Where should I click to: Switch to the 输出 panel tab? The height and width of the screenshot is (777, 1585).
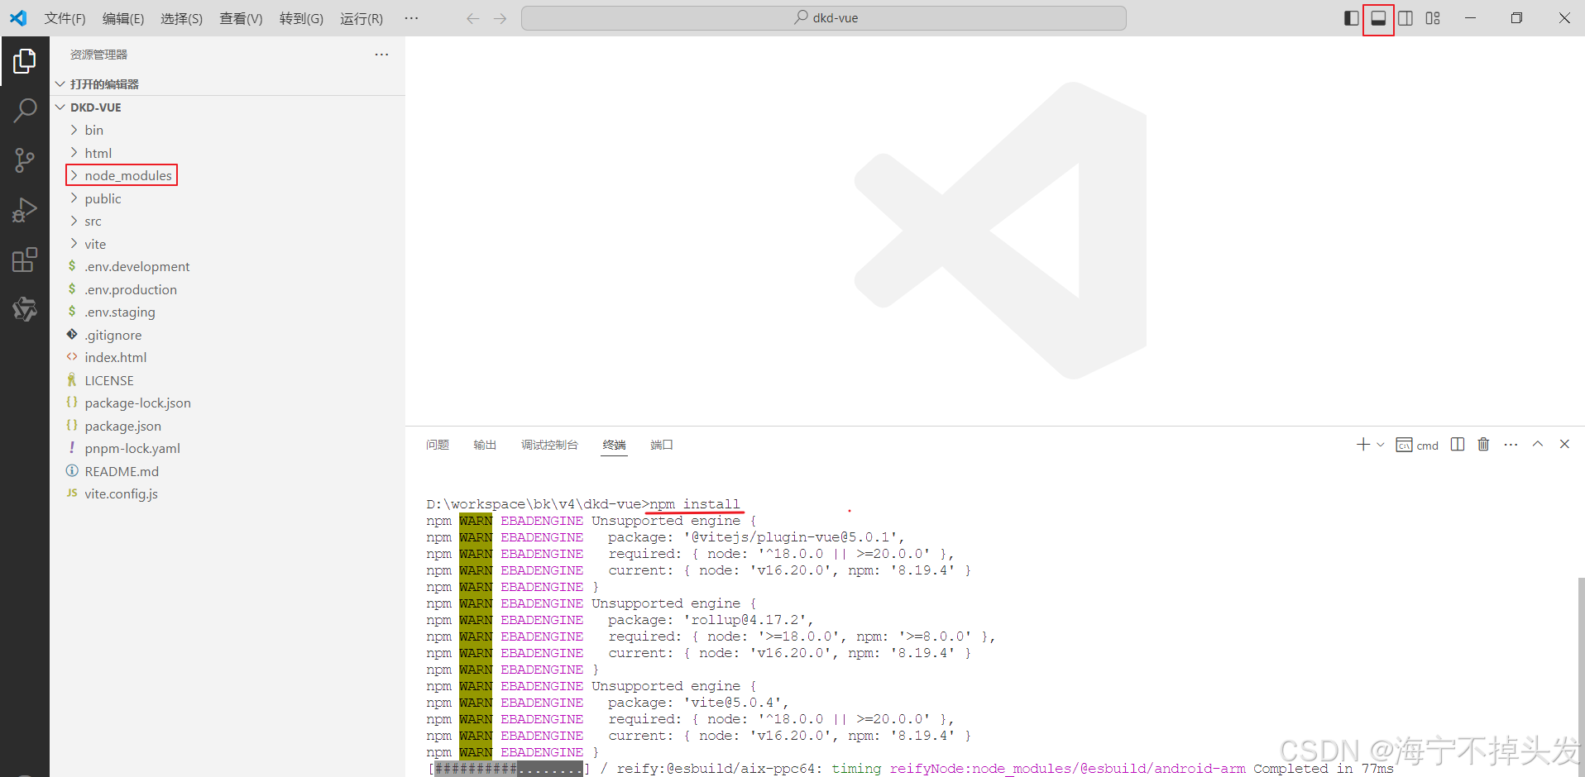485,445
